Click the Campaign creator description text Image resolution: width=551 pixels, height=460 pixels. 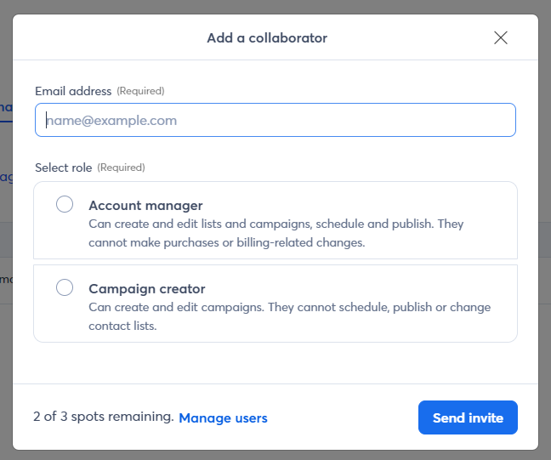pyautogui.click(x=289, y=316)
